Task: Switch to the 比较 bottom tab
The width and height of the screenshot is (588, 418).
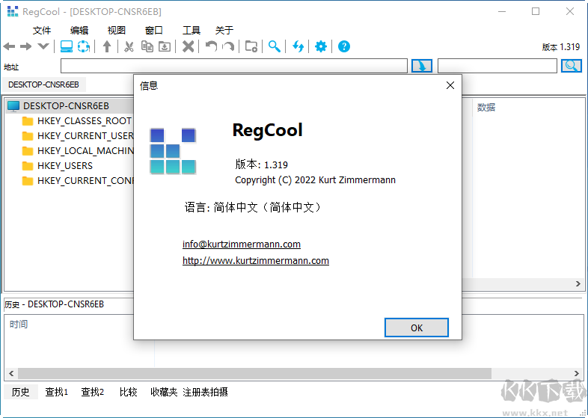Action: [128, 392]
